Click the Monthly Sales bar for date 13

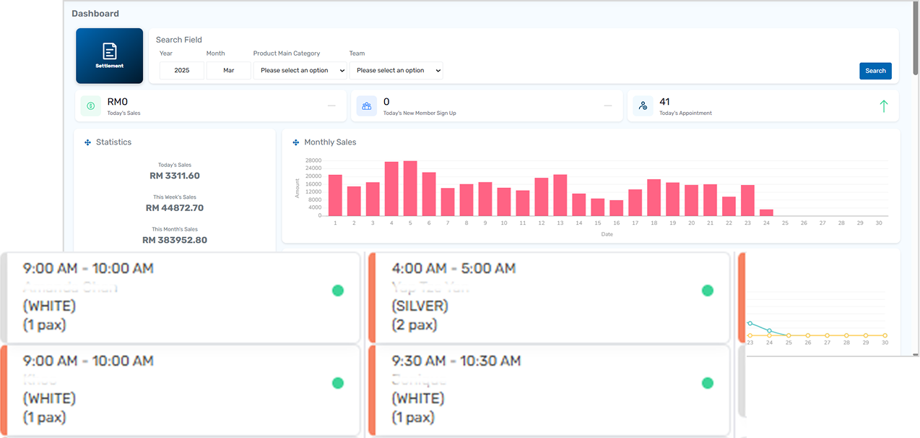pyautogui.click(x=560, y=195)
